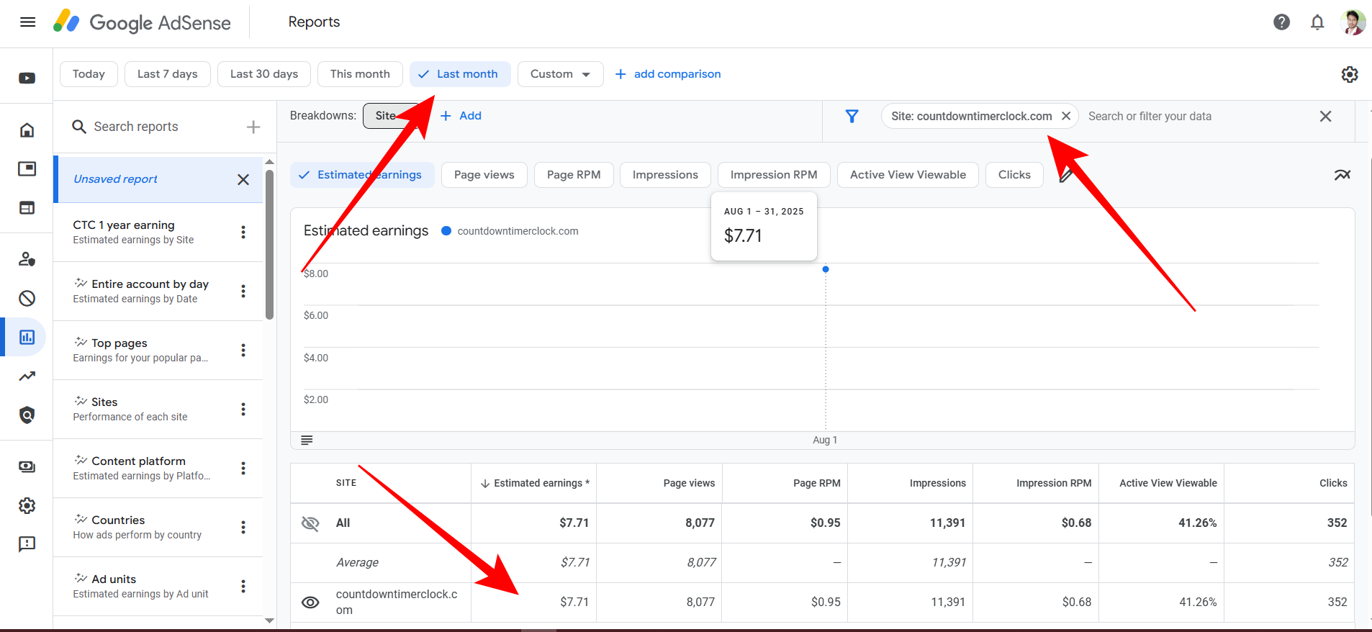Open more options for Content platform report
This screenshot has height=632, width=1372.
tap(243, 468)
